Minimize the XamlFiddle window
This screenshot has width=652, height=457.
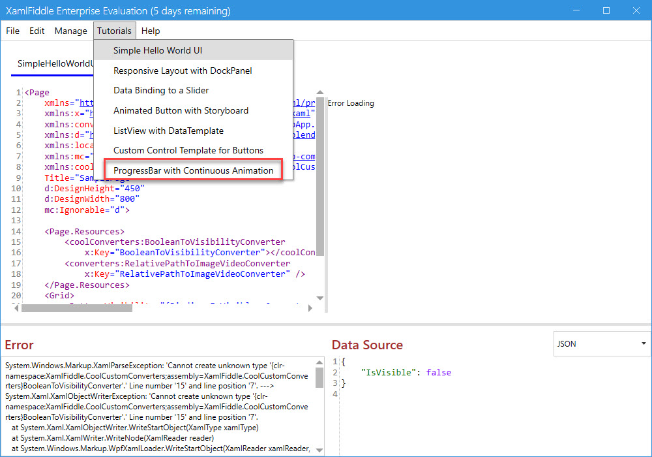[576, 10]
